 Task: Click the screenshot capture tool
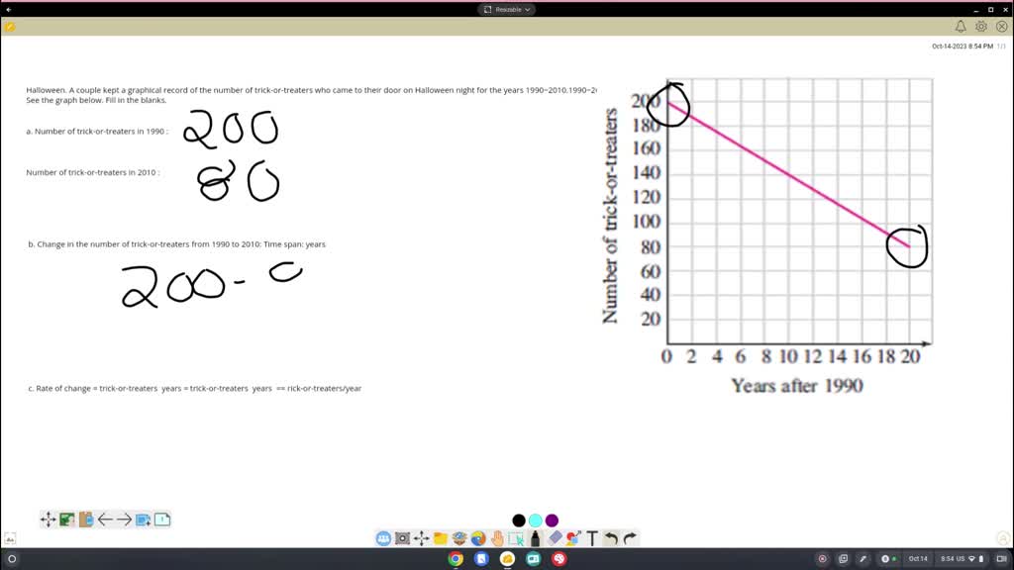click(x=402, y=538)
